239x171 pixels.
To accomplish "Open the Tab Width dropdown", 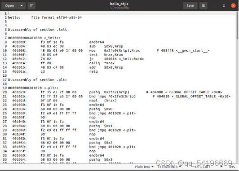I will tap(169, 167).
